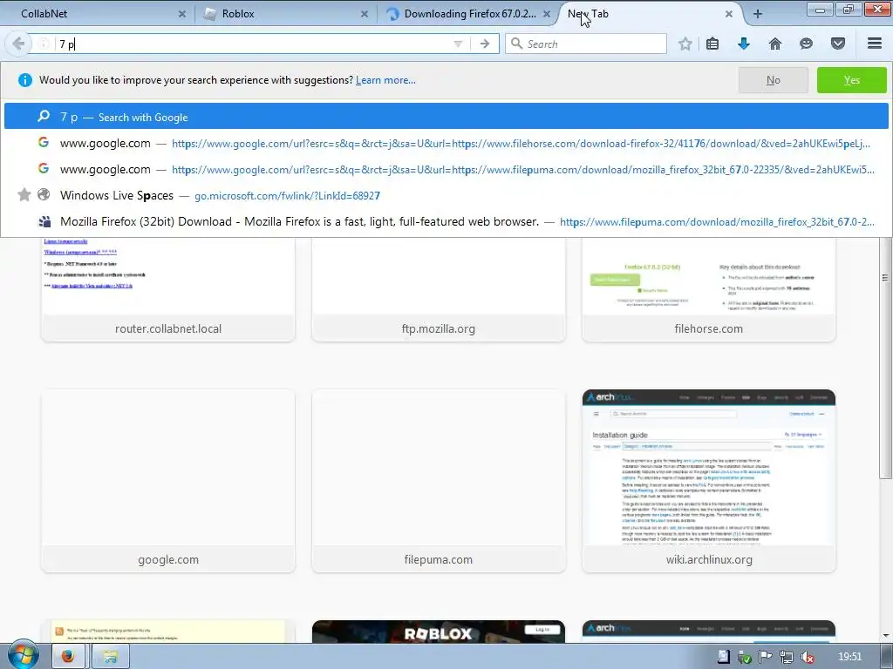Open filepuma.com tile
This screenshot has width=893, height=669.
point(439,481)
